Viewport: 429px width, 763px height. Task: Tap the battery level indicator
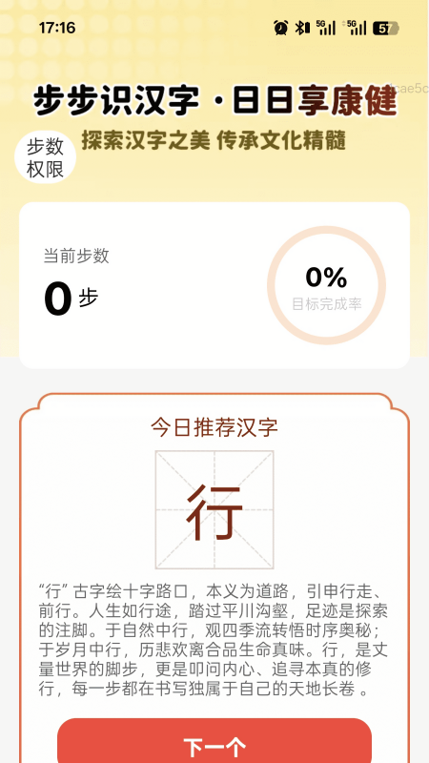click(385, 29)
